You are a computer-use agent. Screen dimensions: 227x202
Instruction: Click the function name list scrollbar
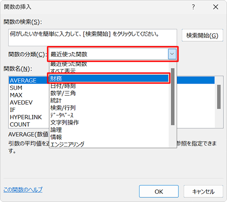(x=219, y=97)
